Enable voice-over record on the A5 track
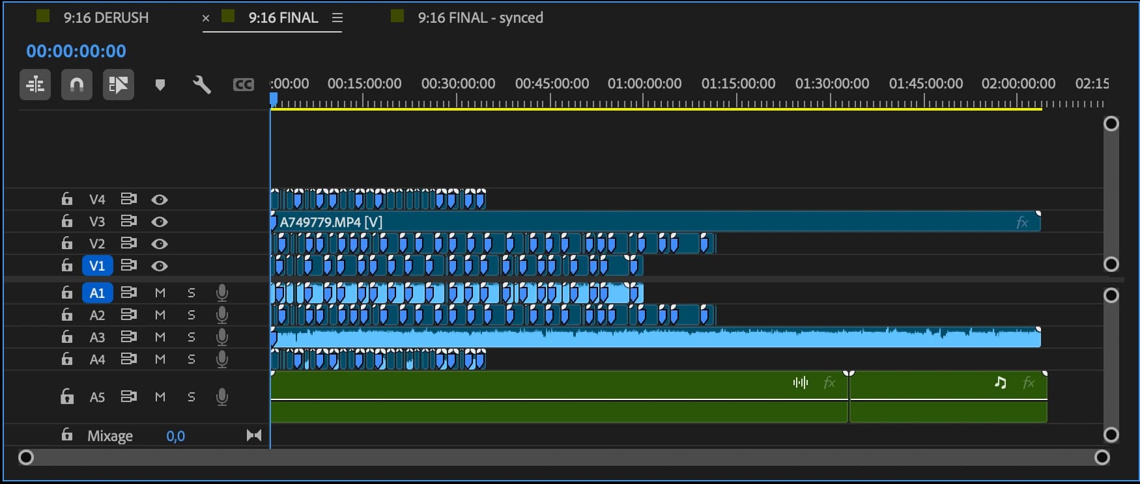The width and height of the screenshot is (1140, 484). point(222,397)
